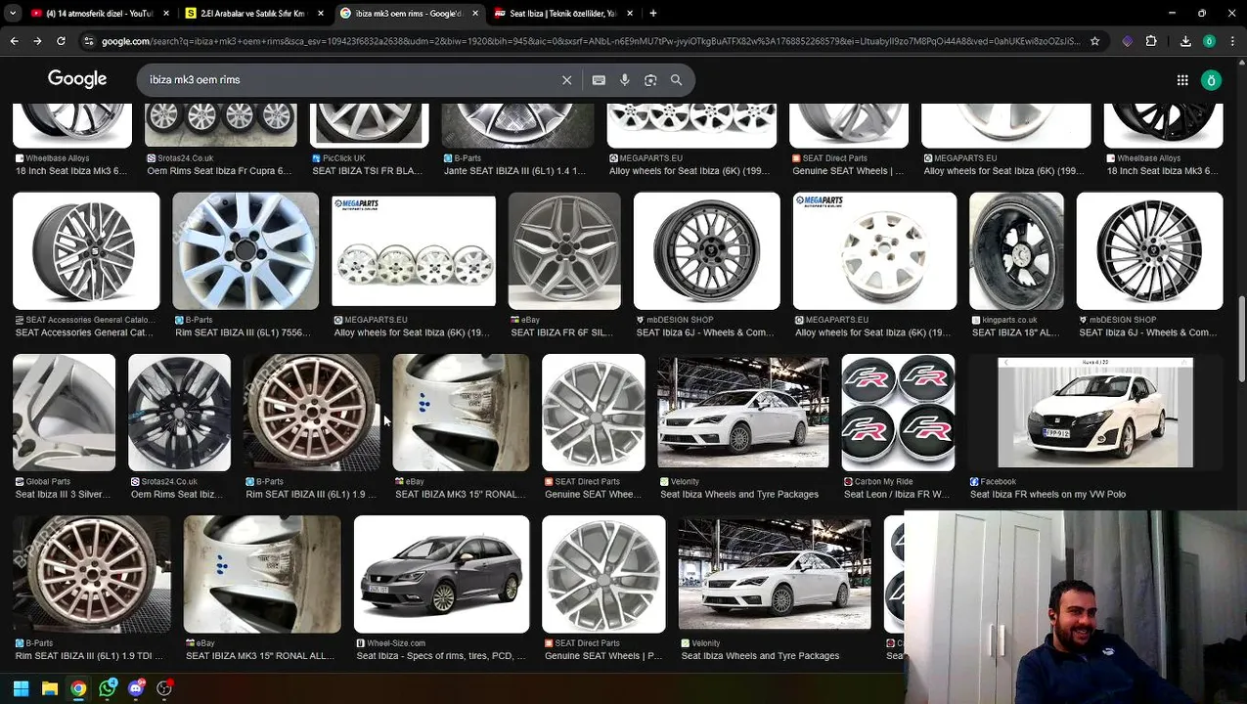Open File Explorer from the taskbar
The image size is (1247, 704).
[x=50, y=688]
